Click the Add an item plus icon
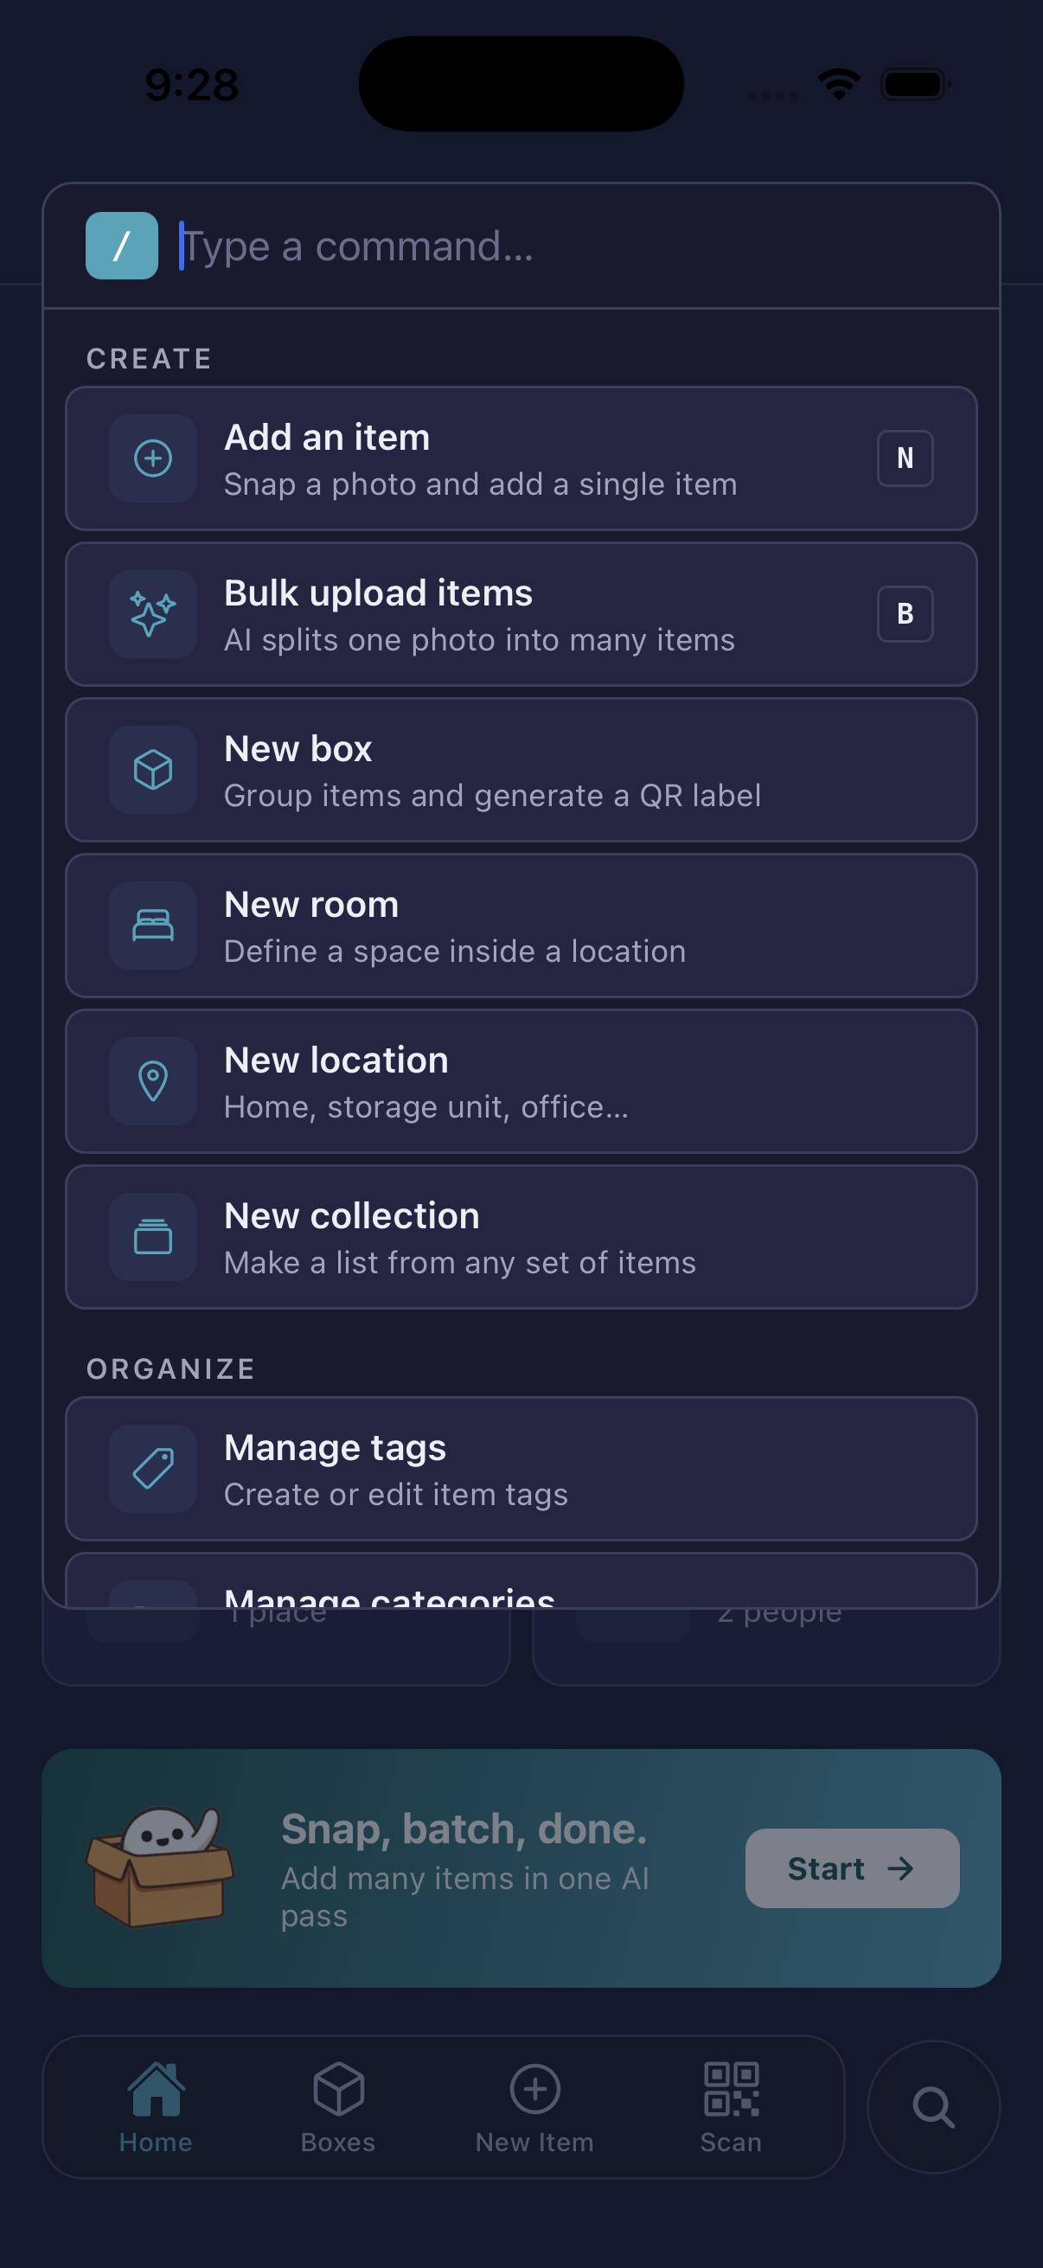Viewport: 1043px width, 2268px height. (153, 458)
